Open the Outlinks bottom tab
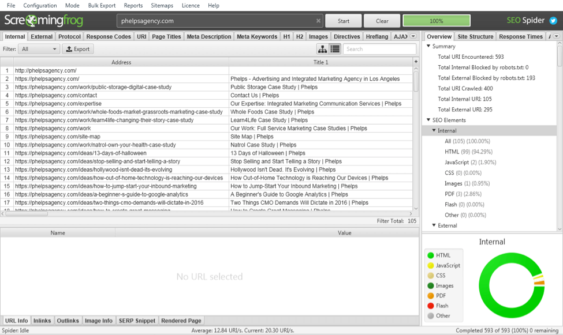 (68, 321)
